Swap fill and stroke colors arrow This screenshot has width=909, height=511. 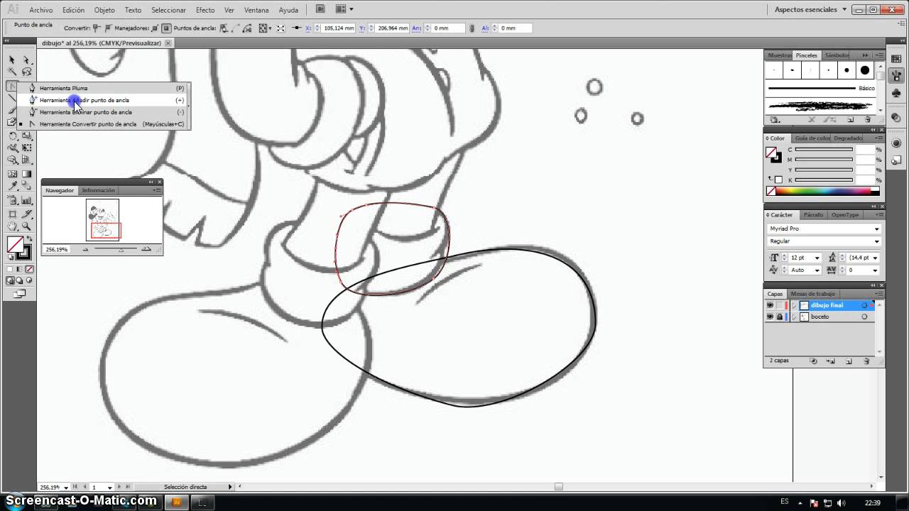click(28, 240)
